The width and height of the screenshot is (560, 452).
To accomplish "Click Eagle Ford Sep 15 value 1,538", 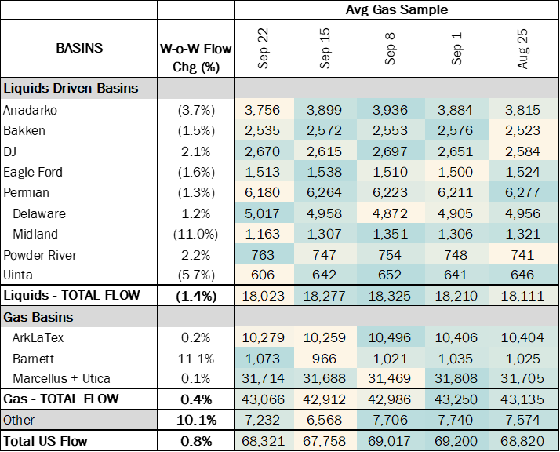I will 325,172.
